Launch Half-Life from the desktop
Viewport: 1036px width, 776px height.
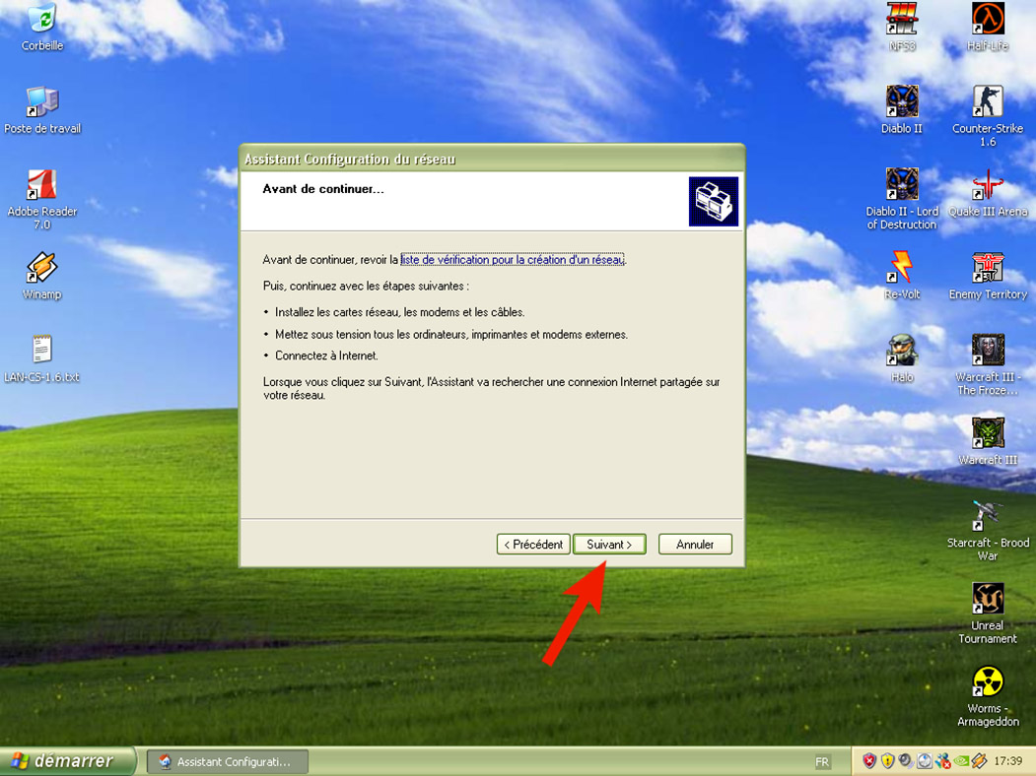pyautogui.click(x=987, y=20)
